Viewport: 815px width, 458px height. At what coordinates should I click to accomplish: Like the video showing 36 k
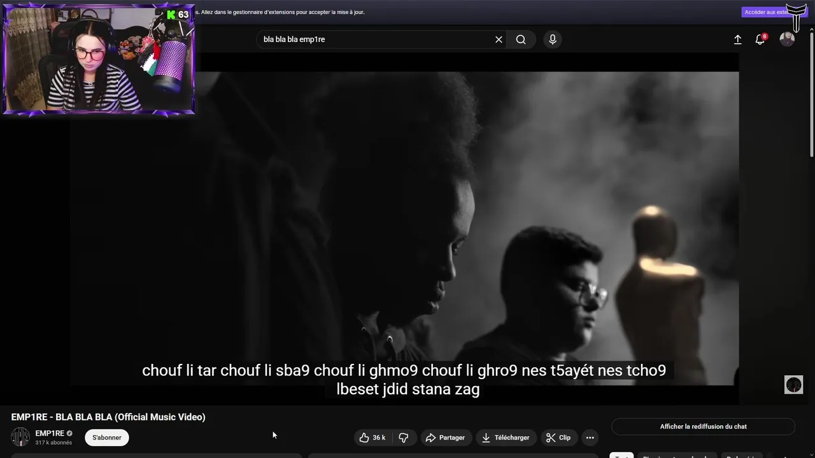click(x=373, y=438)
